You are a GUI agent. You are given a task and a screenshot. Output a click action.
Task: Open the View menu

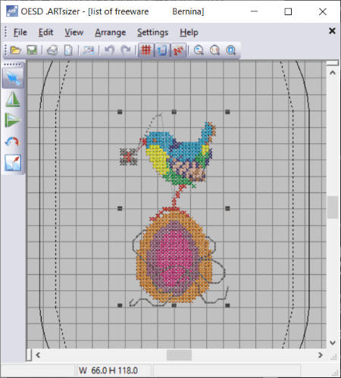(x=74, y=33)
